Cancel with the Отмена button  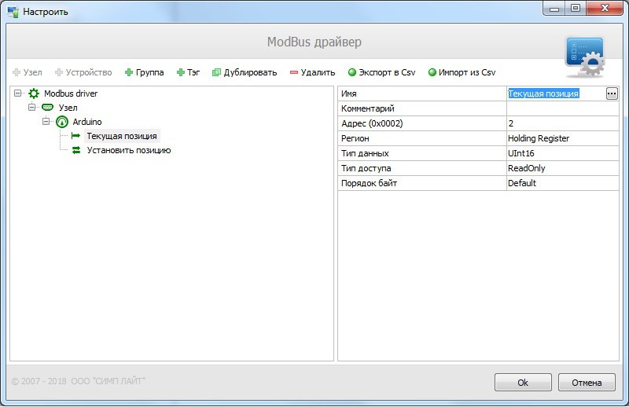pyautogui.click(x=587, y=383)
